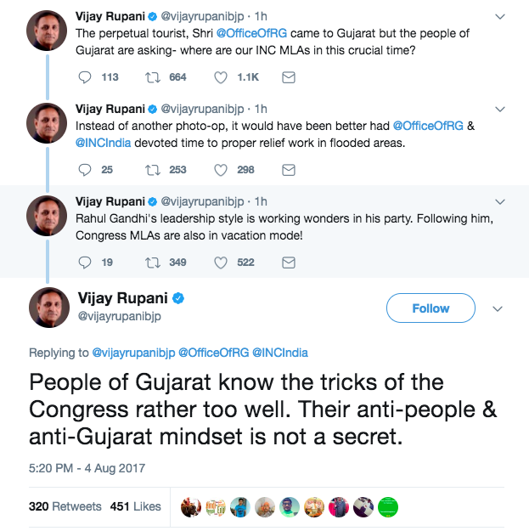This screenshot has height=531, width=529.
Task: Like the vacation mode tweet
Action: pos(221,263)
